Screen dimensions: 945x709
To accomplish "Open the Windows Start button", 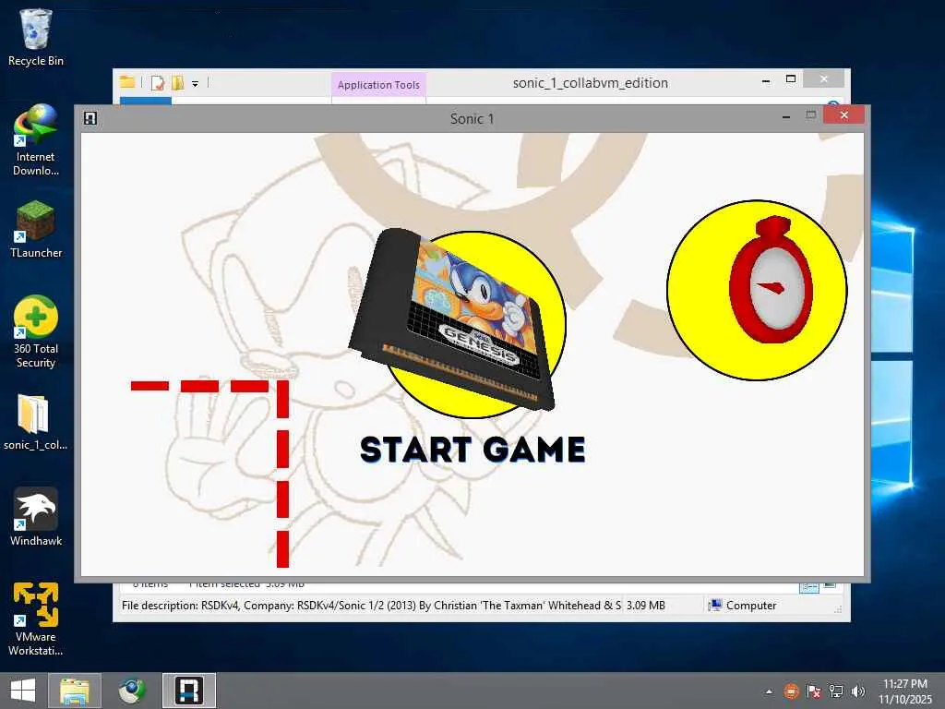I will pyautogui.click(x=23, y=691).
